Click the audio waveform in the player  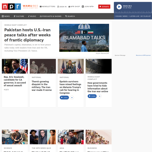point(133,12)
